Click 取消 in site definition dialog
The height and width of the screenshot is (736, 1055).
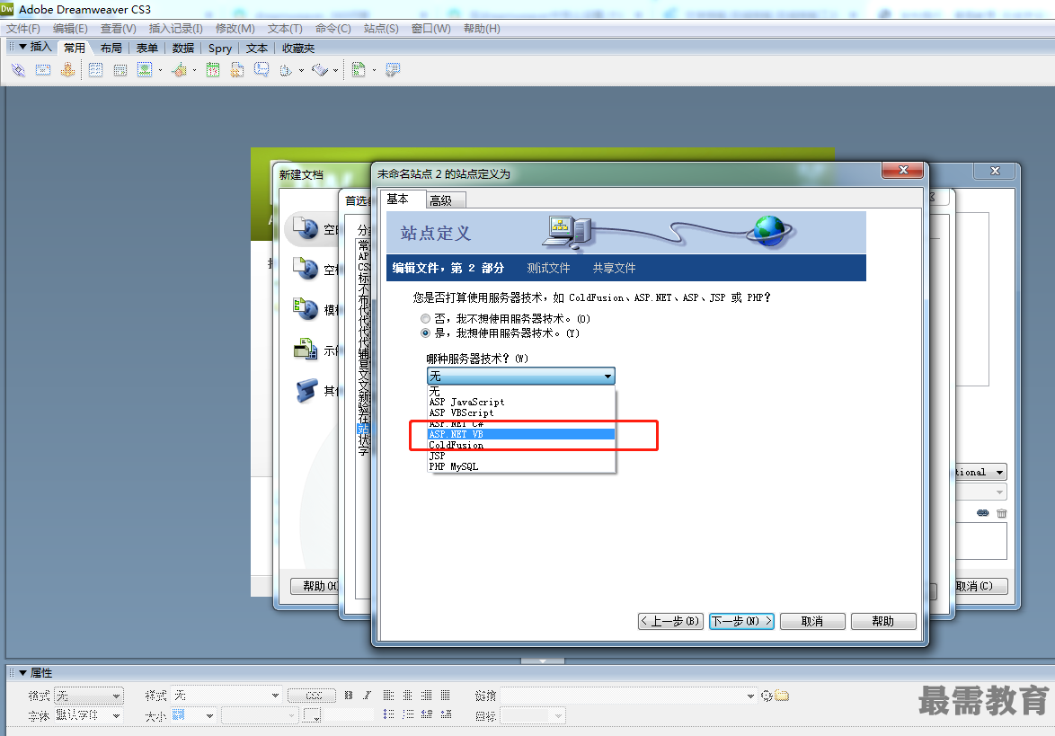(x=812, y=621)
